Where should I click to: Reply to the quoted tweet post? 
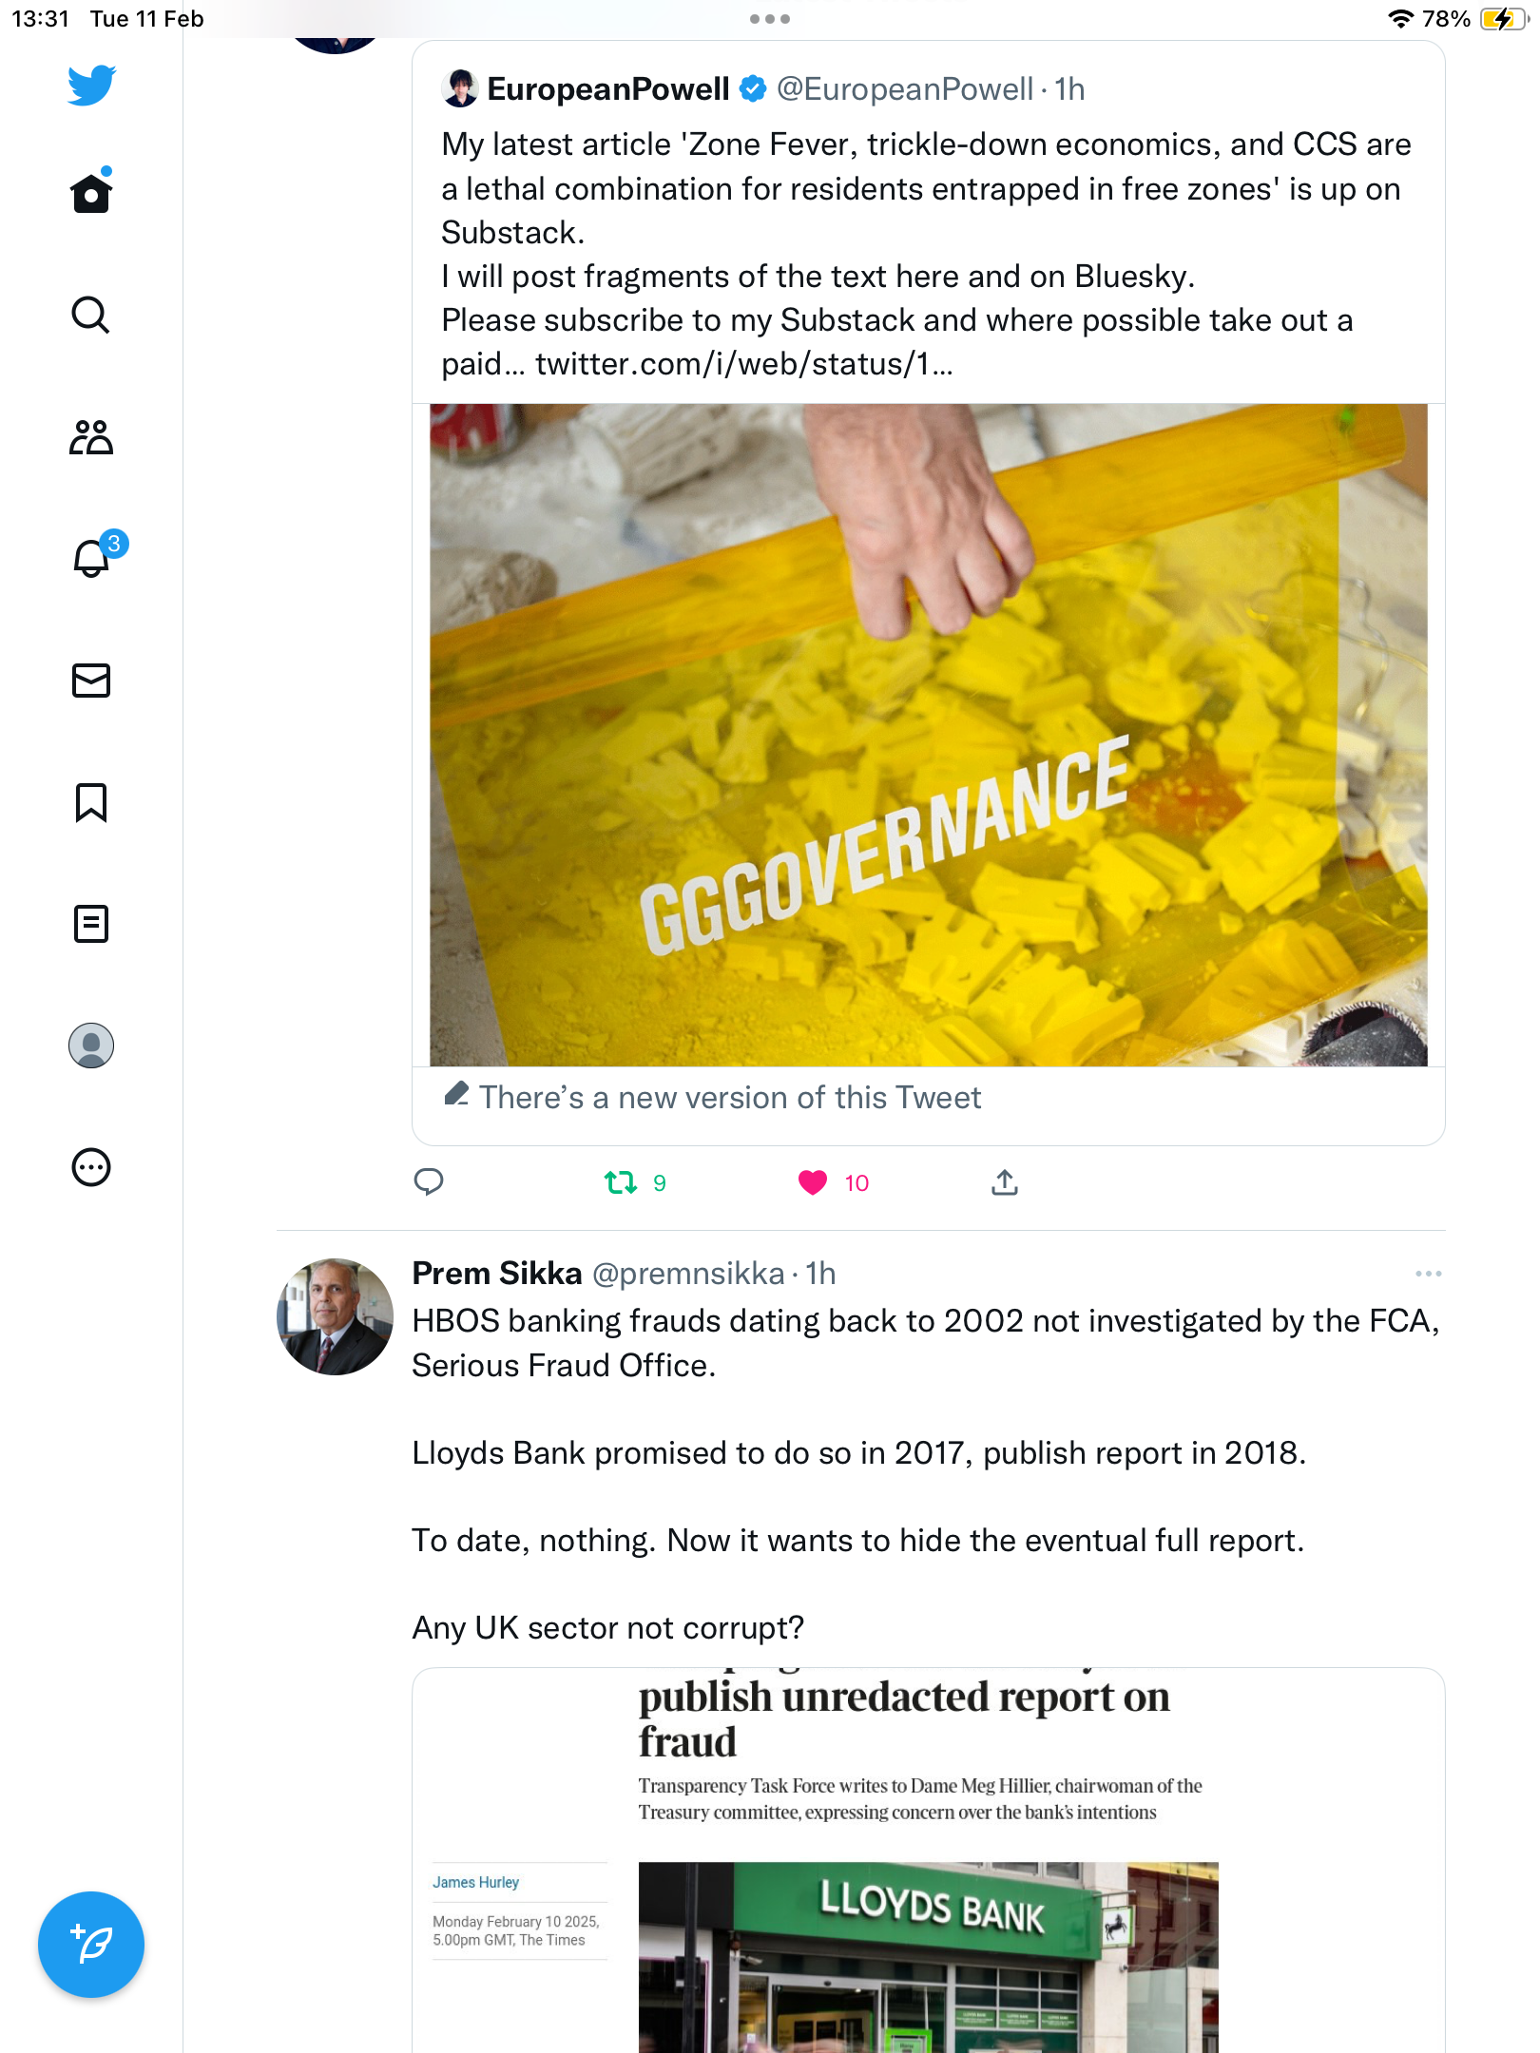point(429,1182)
